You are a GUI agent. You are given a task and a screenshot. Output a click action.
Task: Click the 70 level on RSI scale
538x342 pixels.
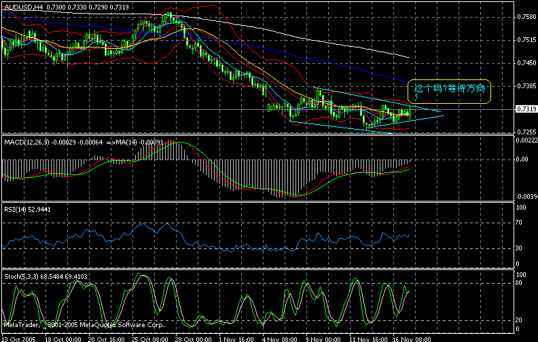coord(519,223)
